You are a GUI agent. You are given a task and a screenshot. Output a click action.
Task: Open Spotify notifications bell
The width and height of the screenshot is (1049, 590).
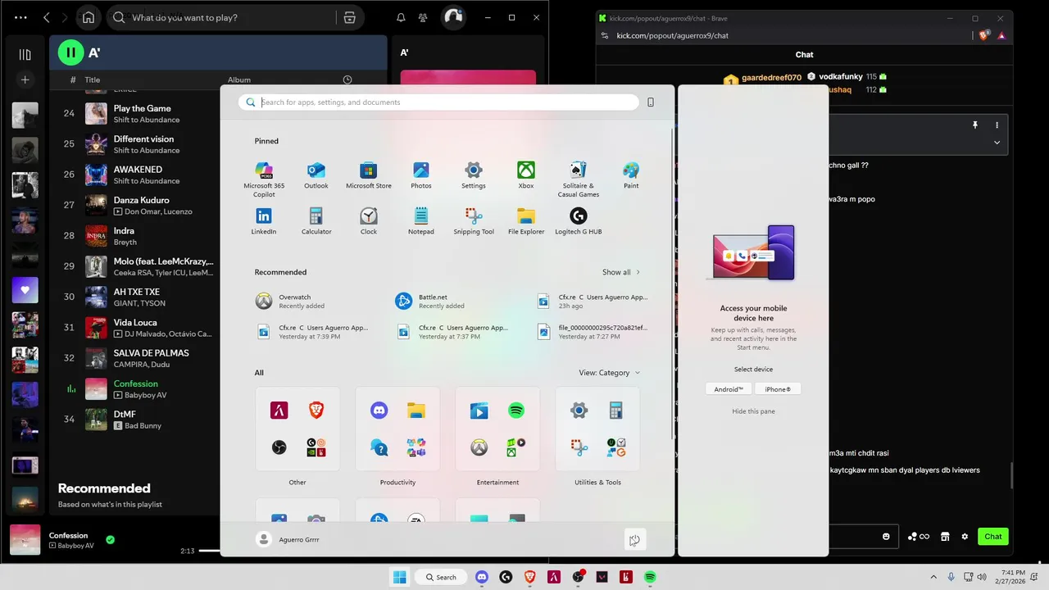pyautogui.click(x=401, y=17)
